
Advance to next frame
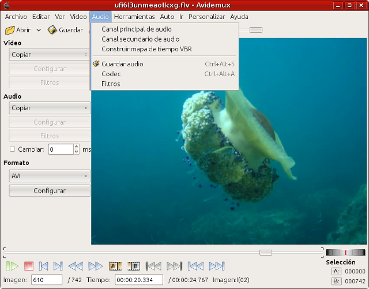(x=58, y=266)
